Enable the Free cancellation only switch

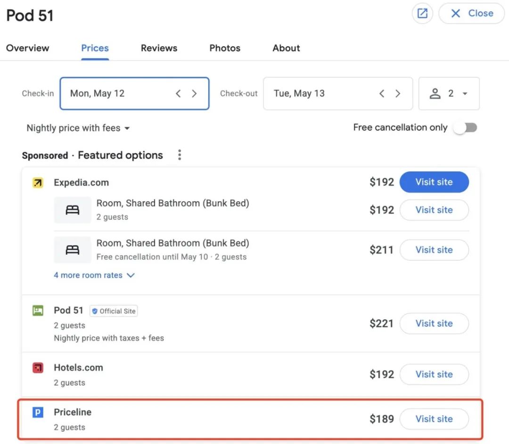tap(466, 128)
